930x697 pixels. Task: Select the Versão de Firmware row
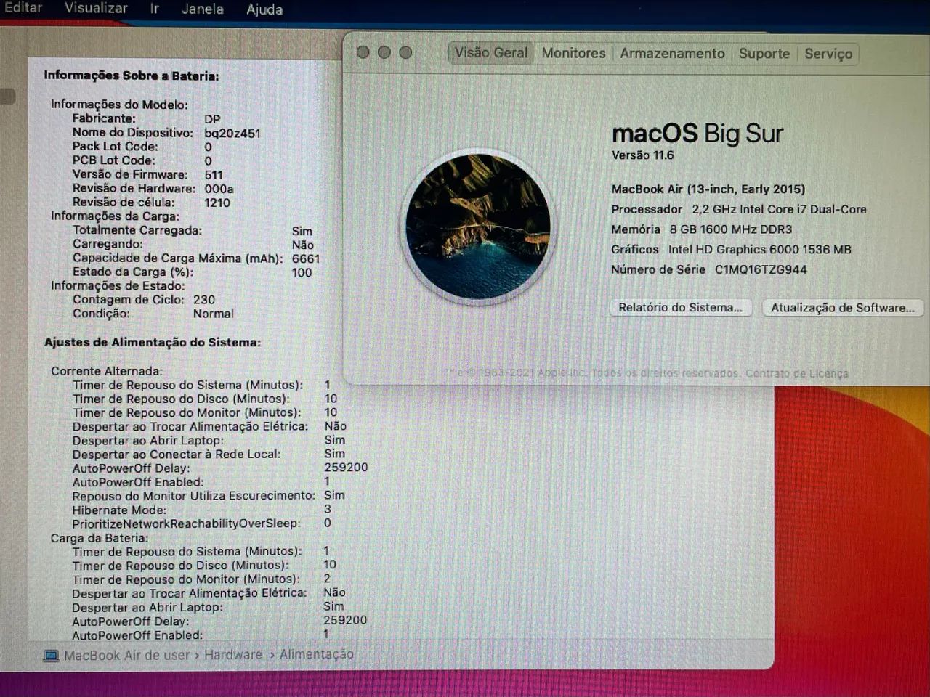(x=147, y=174)
